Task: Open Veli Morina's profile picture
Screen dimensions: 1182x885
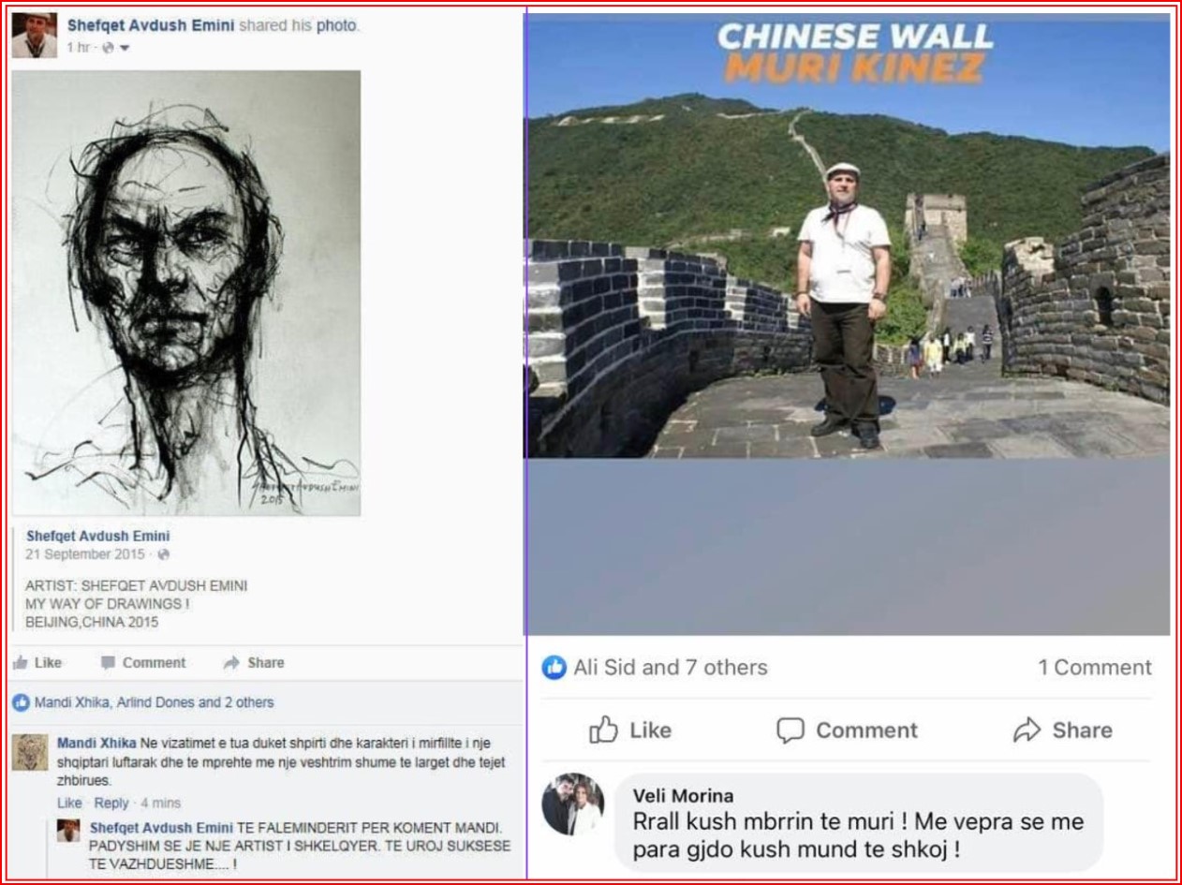Action: pyautogui.click(x=573, y=804)
